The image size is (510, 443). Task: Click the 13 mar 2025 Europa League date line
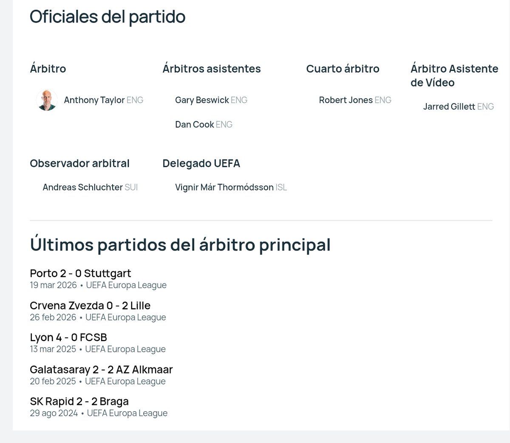pos(98,349)
